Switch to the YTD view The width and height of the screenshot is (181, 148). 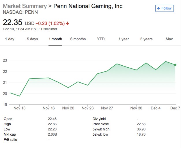pos(101,39)
